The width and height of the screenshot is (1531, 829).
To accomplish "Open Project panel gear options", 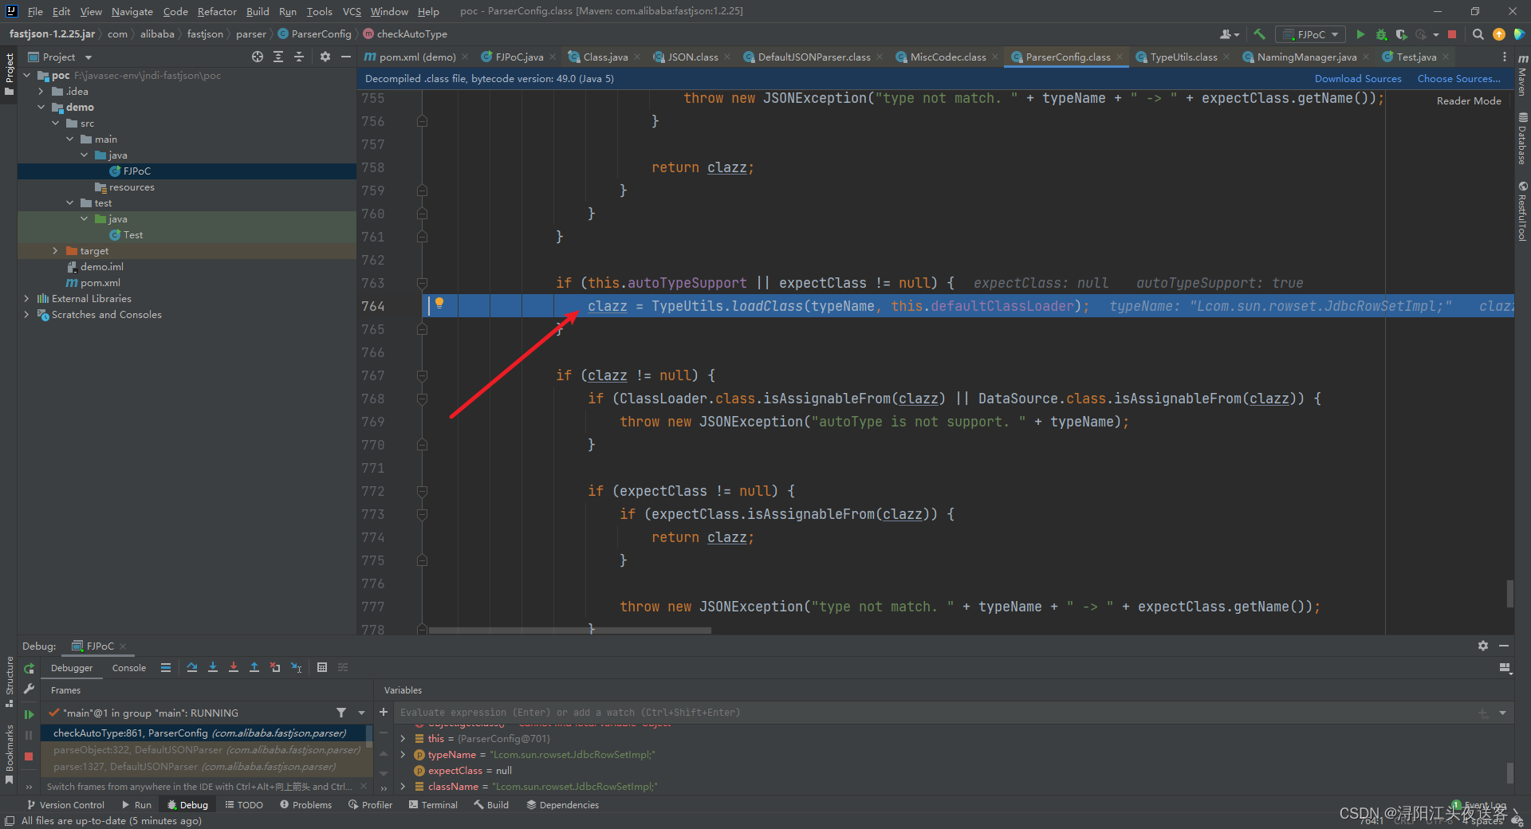I will pyautogui.click(x=325, y=57).
